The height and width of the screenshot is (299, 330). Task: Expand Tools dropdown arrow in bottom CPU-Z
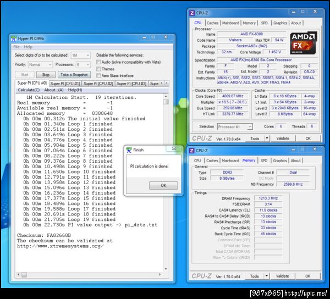pos(266,276)
